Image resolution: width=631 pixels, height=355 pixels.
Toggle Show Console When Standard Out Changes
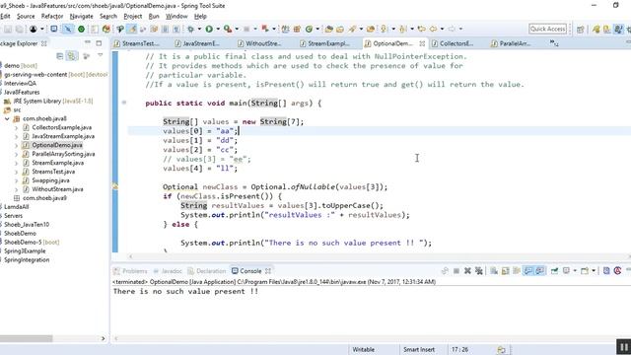point(528,271)
